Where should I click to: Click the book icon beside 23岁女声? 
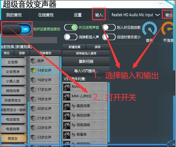[x=33, y=137]
